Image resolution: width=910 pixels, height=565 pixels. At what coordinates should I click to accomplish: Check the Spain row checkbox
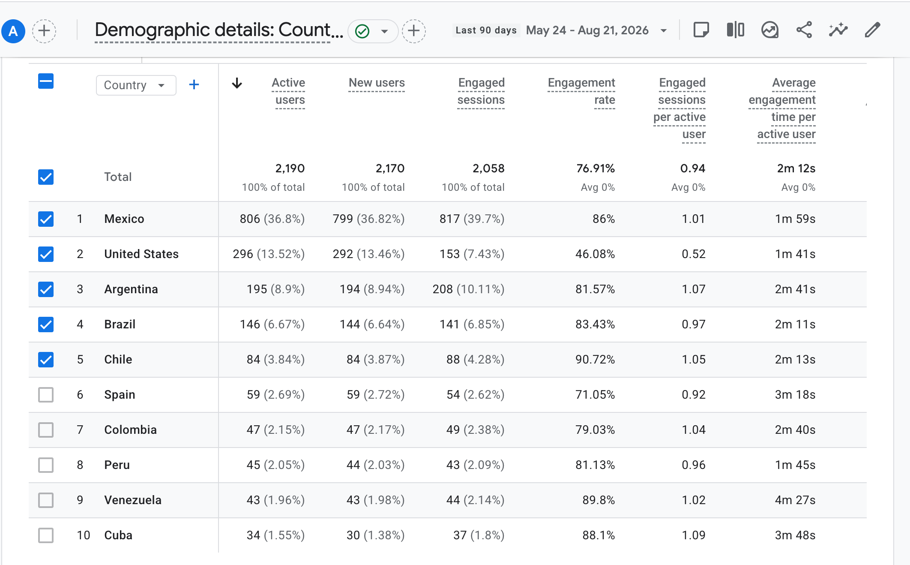pos(46,395)
